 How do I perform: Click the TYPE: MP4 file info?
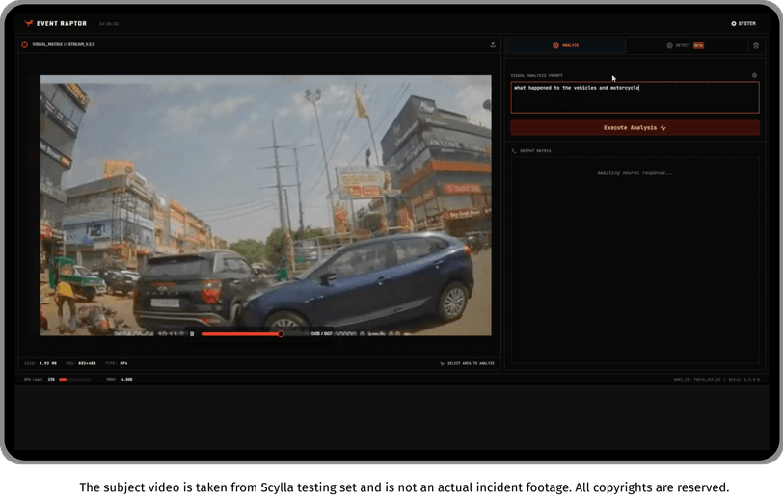[x=117, y=363]
